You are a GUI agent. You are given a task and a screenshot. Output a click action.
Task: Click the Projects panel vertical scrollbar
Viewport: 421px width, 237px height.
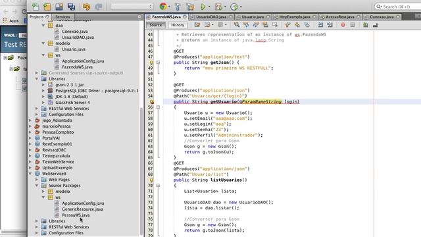point(141,171)
